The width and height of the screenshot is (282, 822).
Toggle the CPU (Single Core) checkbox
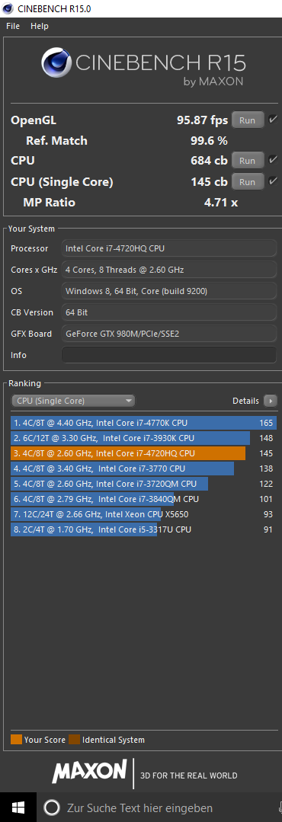[273, 181]
